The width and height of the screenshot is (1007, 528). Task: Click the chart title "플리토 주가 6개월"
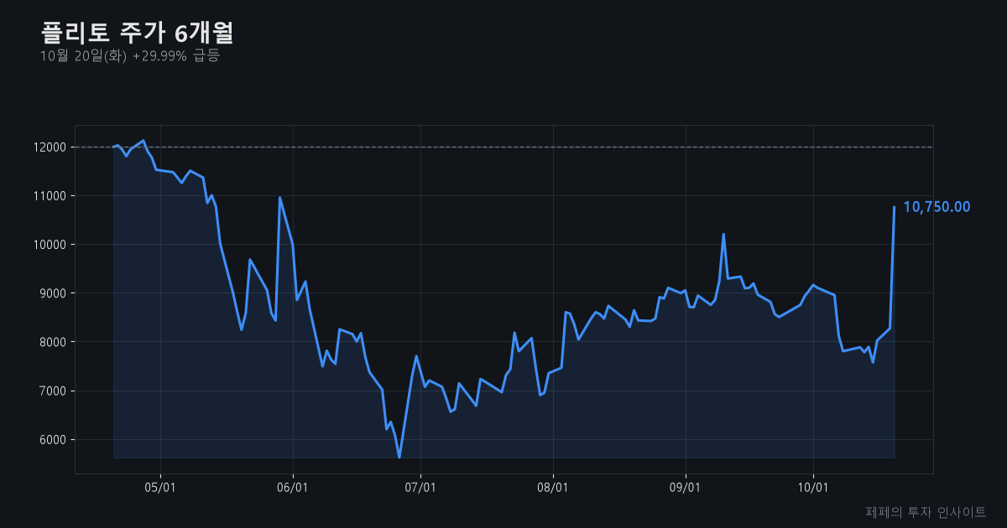click(138, 33)
